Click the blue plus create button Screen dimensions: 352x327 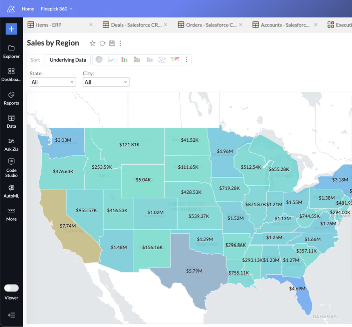pos(11,29)
